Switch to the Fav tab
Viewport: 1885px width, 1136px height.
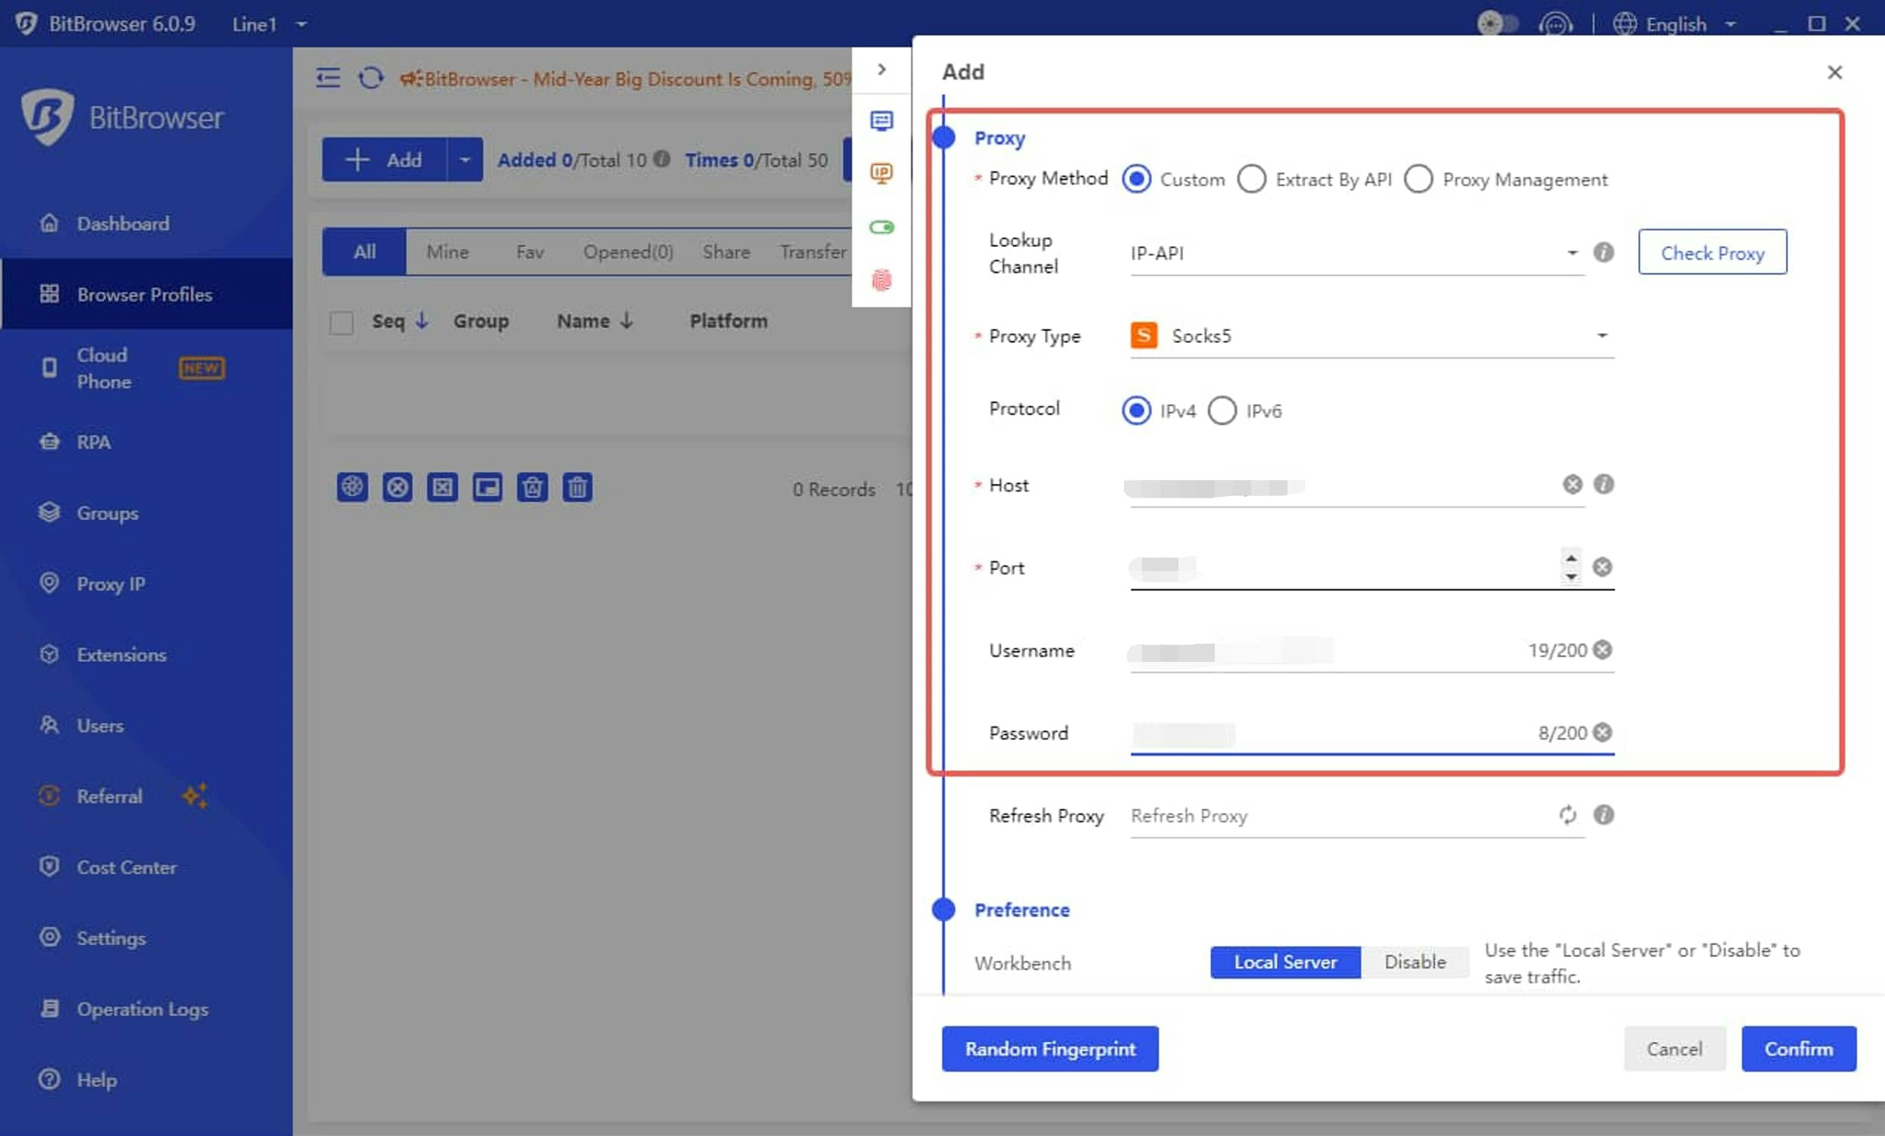pos(529,251)
